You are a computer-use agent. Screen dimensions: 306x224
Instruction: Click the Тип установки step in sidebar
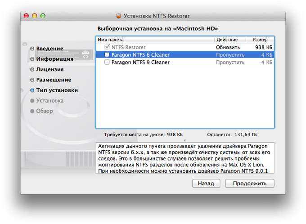(x=57, y=90)
